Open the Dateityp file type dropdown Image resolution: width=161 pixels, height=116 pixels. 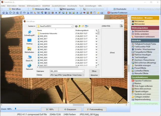(x=83, y=75)
